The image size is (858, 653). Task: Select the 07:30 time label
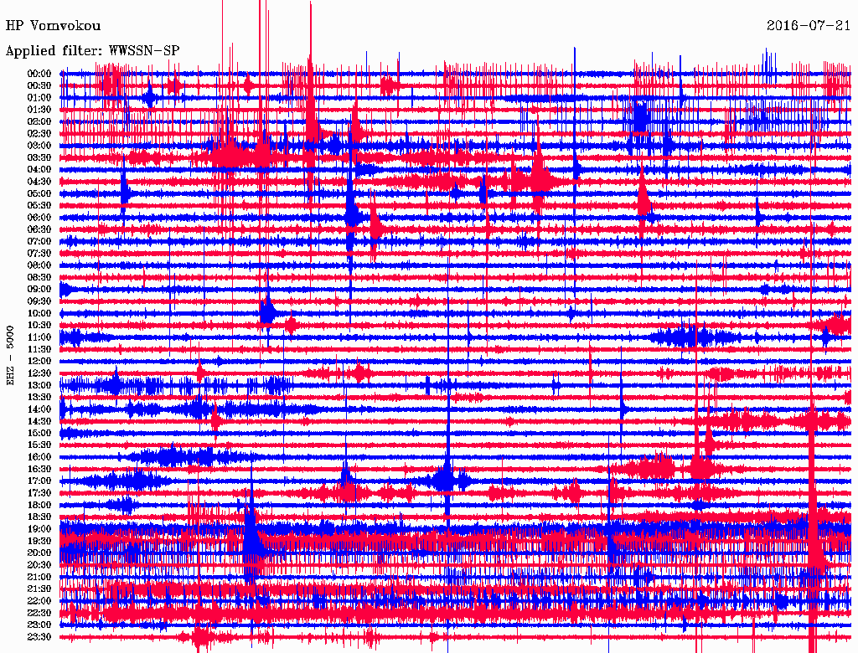tap(39, 253)
